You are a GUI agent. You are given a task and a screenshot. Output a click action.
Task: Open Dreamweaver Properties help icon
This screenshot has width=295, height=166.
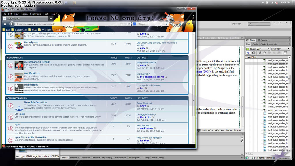[242, 138]
